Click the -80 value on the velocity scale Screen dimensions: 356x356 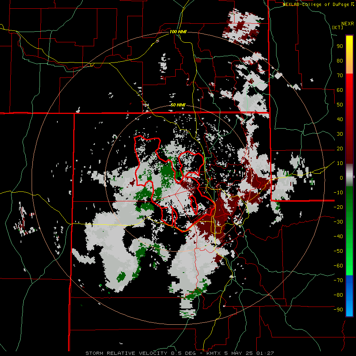tap(338, 295)
